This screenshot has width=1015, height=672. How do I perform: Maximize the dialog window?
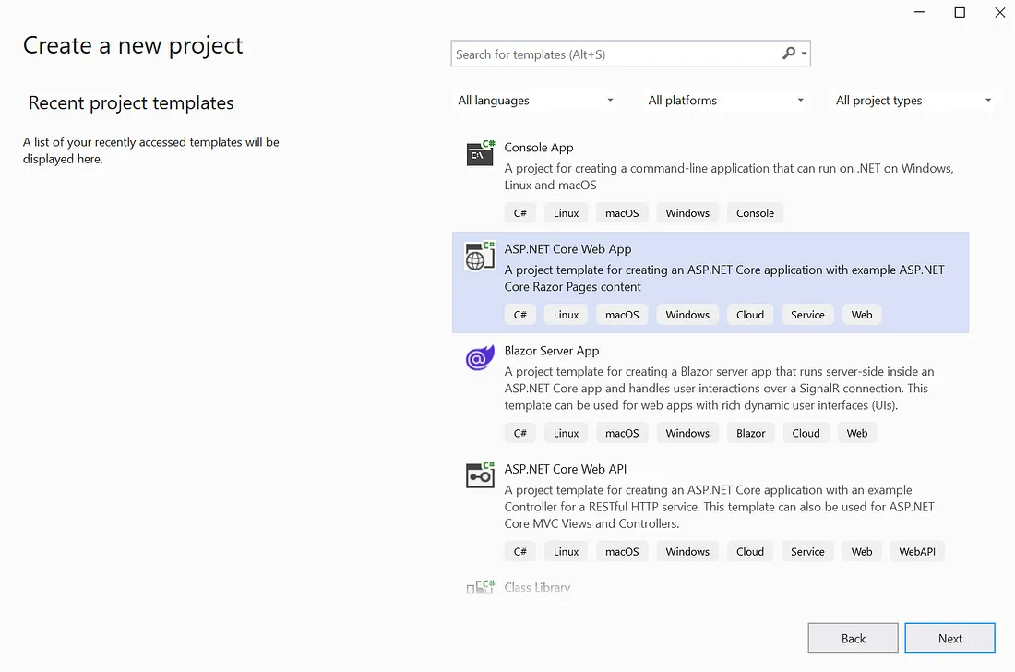coord(960,13)
